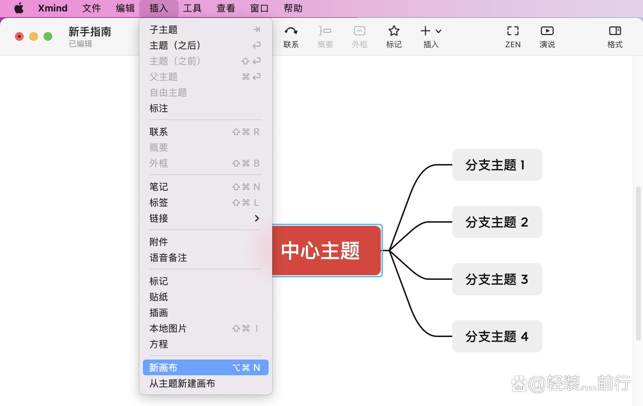643x406 pixels.
Task: Select 插画 illustration menu entry
Action: (205, 313)
